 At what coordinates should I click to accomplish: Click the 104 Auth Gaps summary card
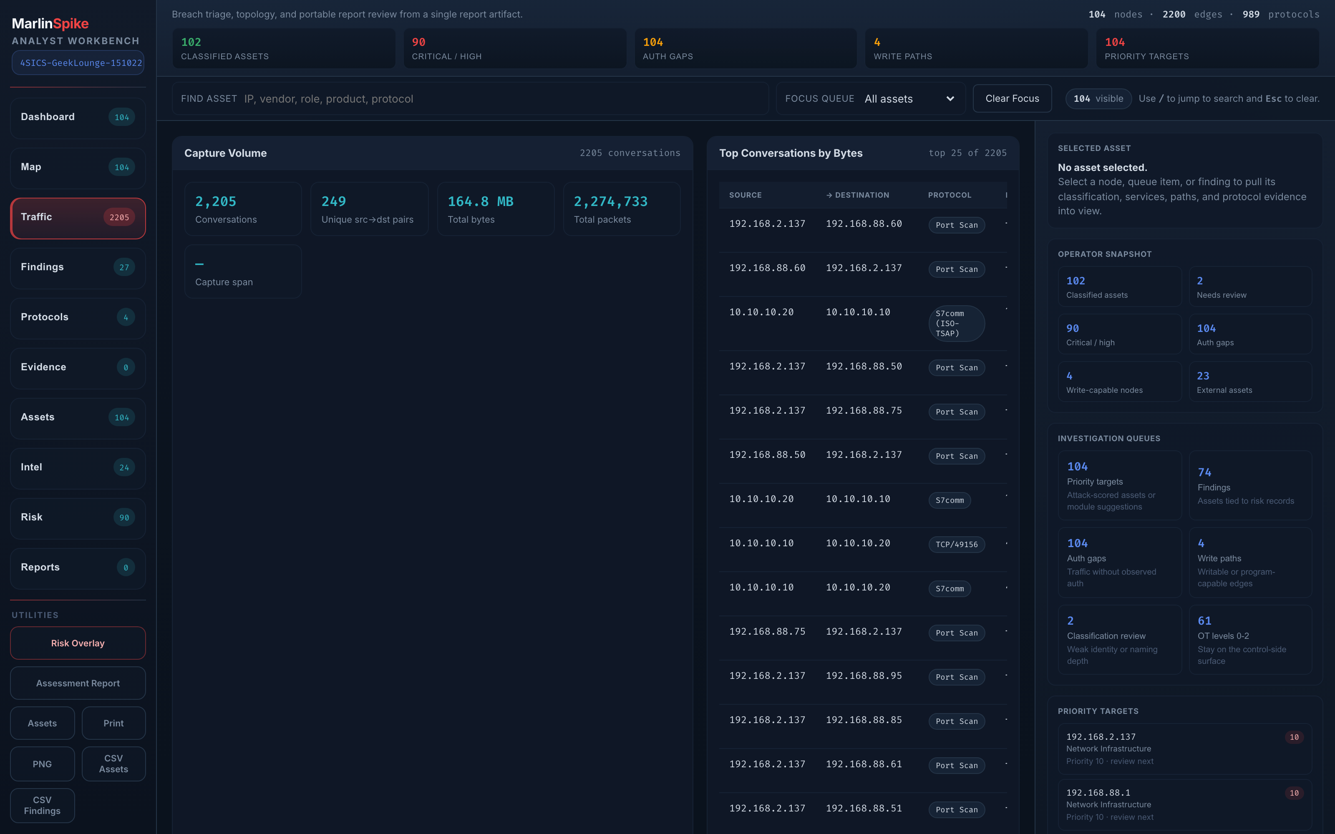(x=746, y=48)
